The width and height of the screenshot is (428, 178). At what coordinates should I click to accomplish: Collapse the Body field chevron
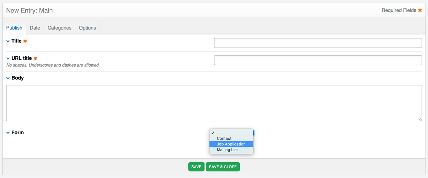pyautogui.click(x=8, y=78)
